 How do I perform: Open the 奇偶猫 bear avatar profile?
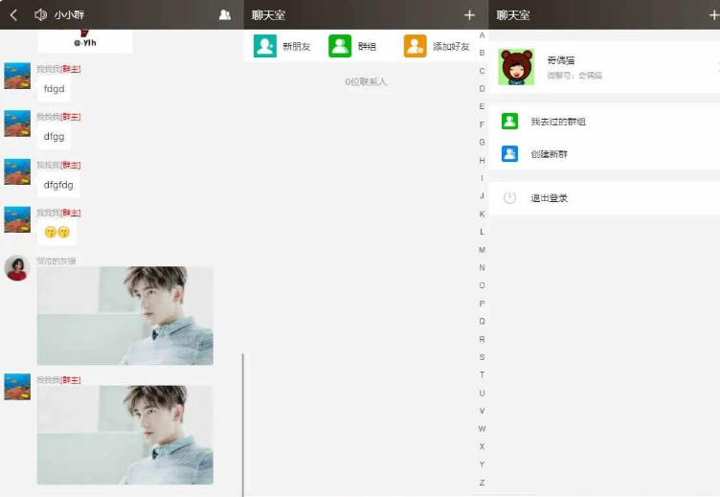click(x=517, y=67)
